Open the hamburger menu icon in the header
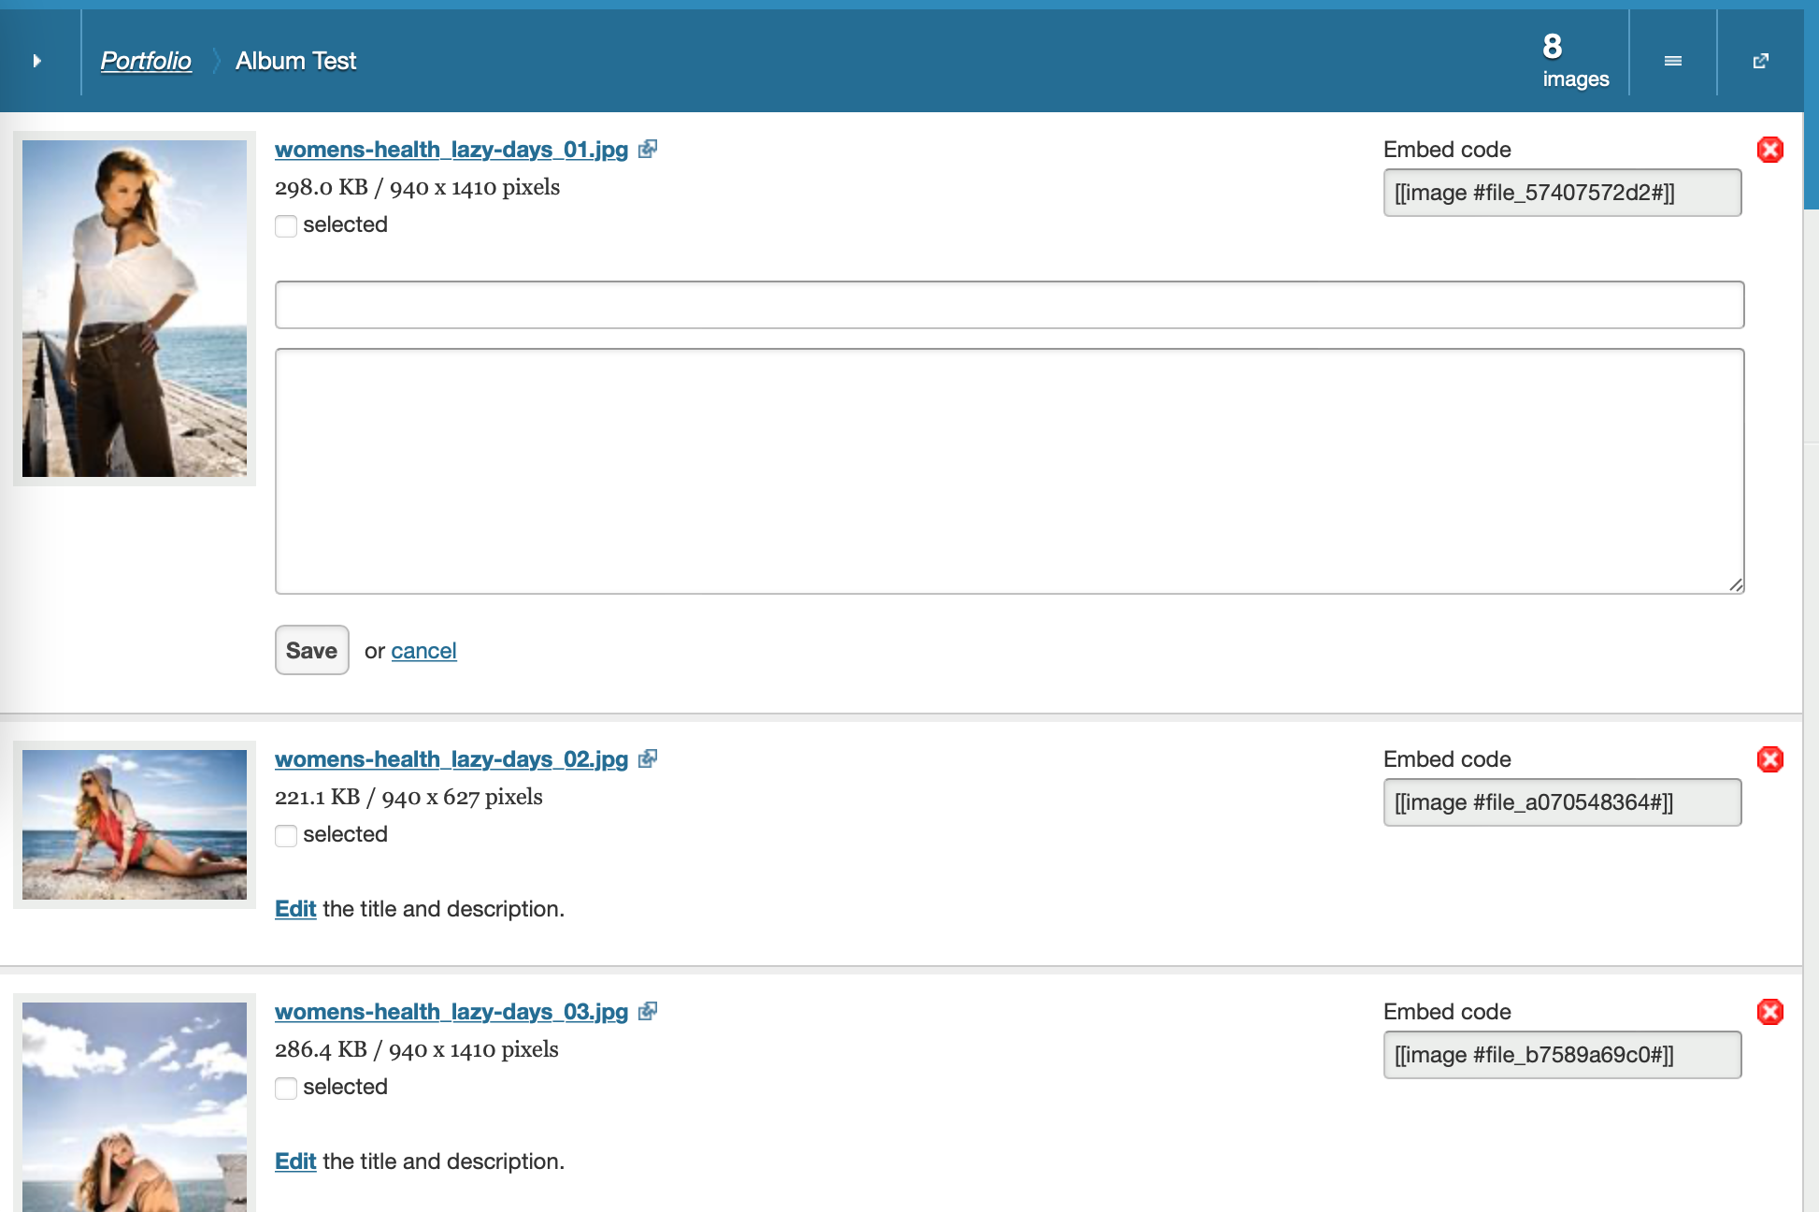 pos(1673,61)
